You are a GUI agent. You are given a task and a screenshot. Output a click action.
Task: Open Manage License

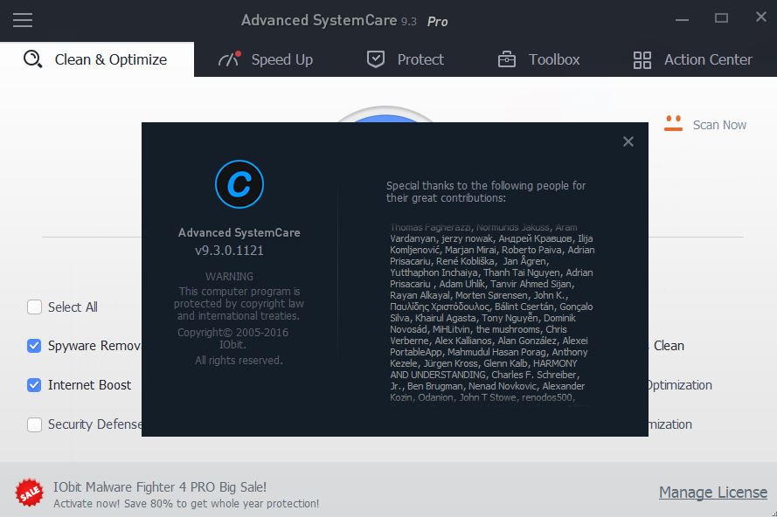(712, 493)
